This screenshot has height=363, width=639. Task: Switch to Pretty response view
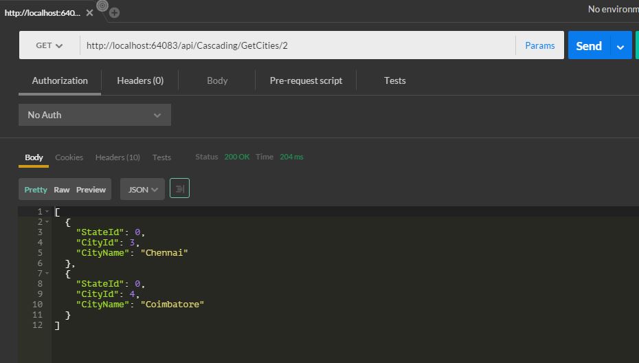36,190
